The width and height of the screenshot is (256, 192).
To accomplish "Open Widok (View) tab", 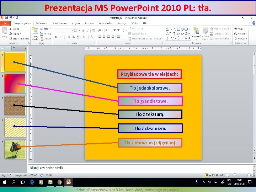I will [135, 23].
